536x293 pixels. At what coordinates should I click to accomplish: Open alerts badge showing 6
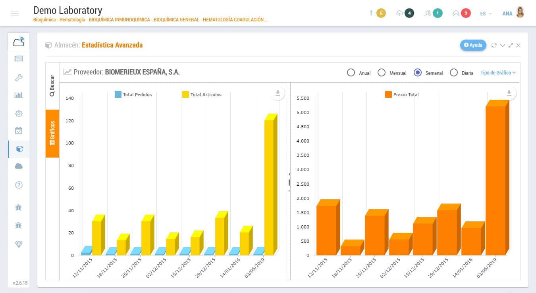coord(381,13)
